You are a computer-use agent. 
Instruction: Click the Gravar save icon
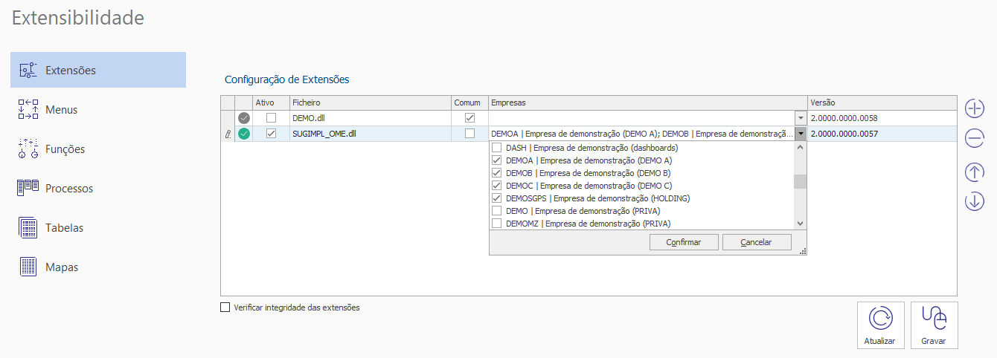pyautogui.click(x=934, y=319)
